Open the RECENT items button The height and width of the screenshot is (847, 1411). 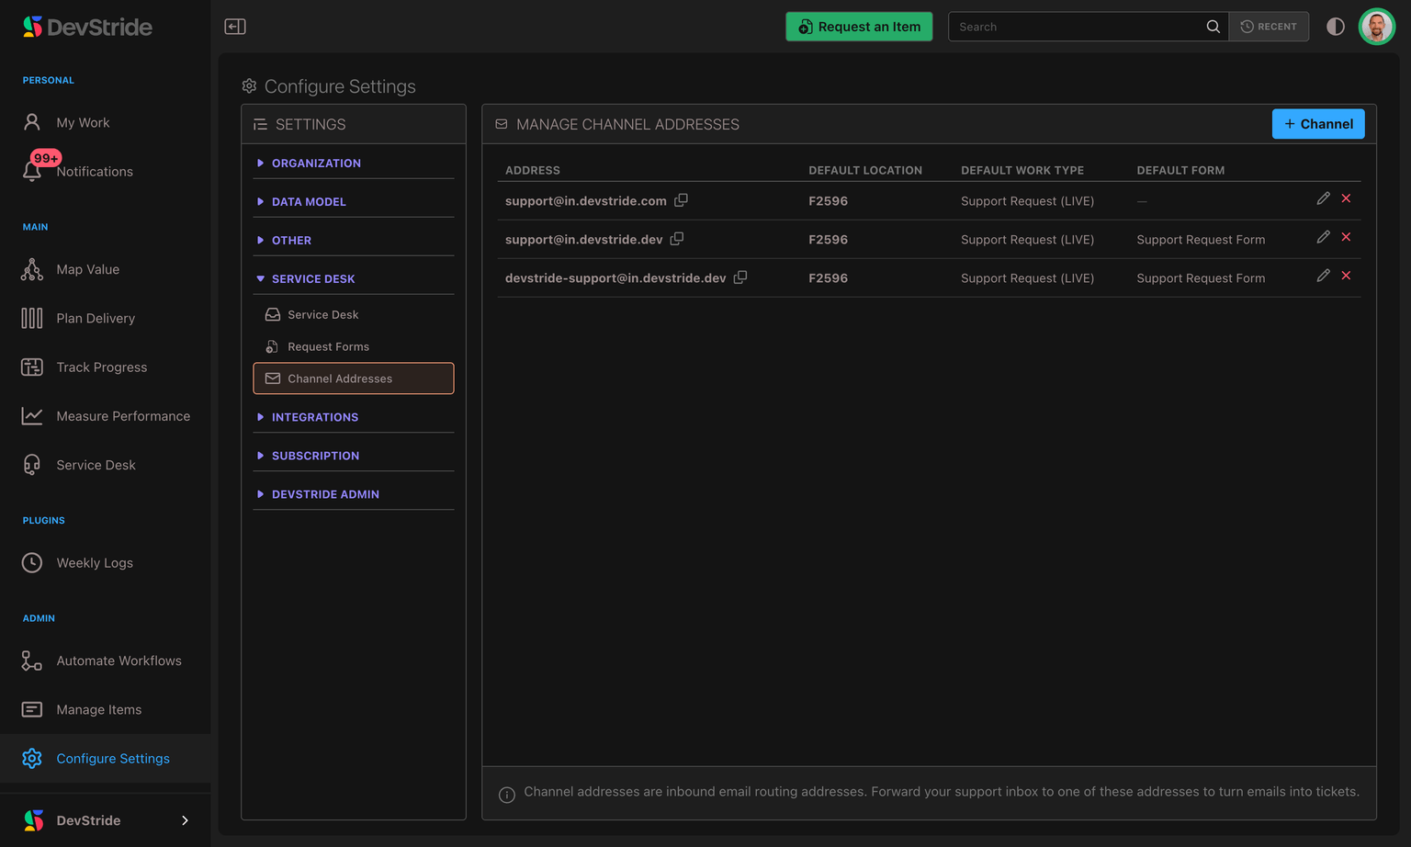[1269, 27]
